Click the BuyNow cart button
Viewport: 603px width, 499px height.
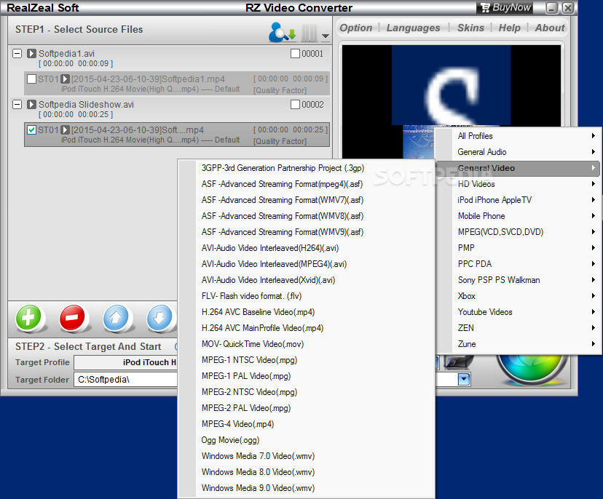coord(505,8)
